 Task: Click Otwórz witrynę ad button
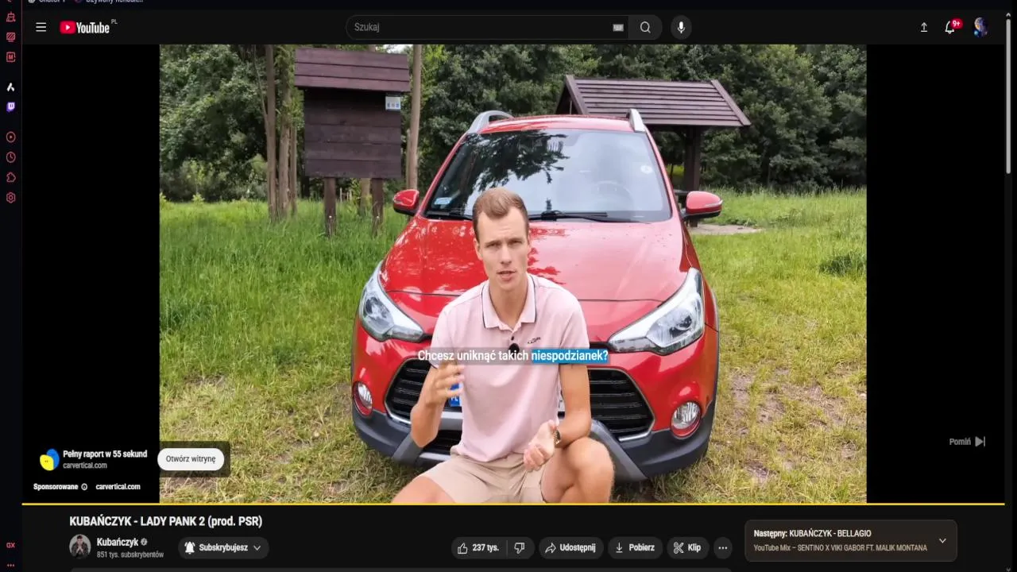(x=191, y=459)
